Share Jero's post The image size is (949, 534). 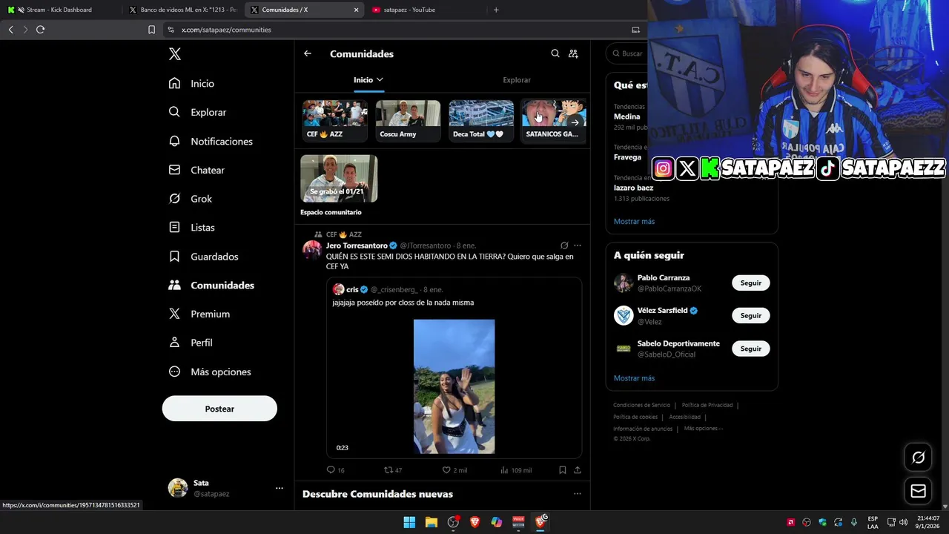578,470
